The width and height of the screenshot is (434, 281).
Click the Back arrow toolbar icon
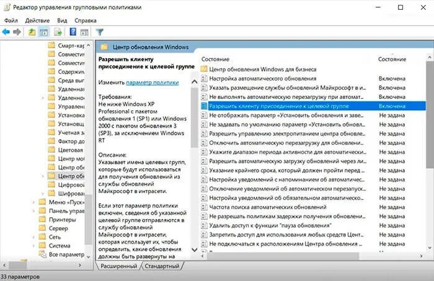6,32
